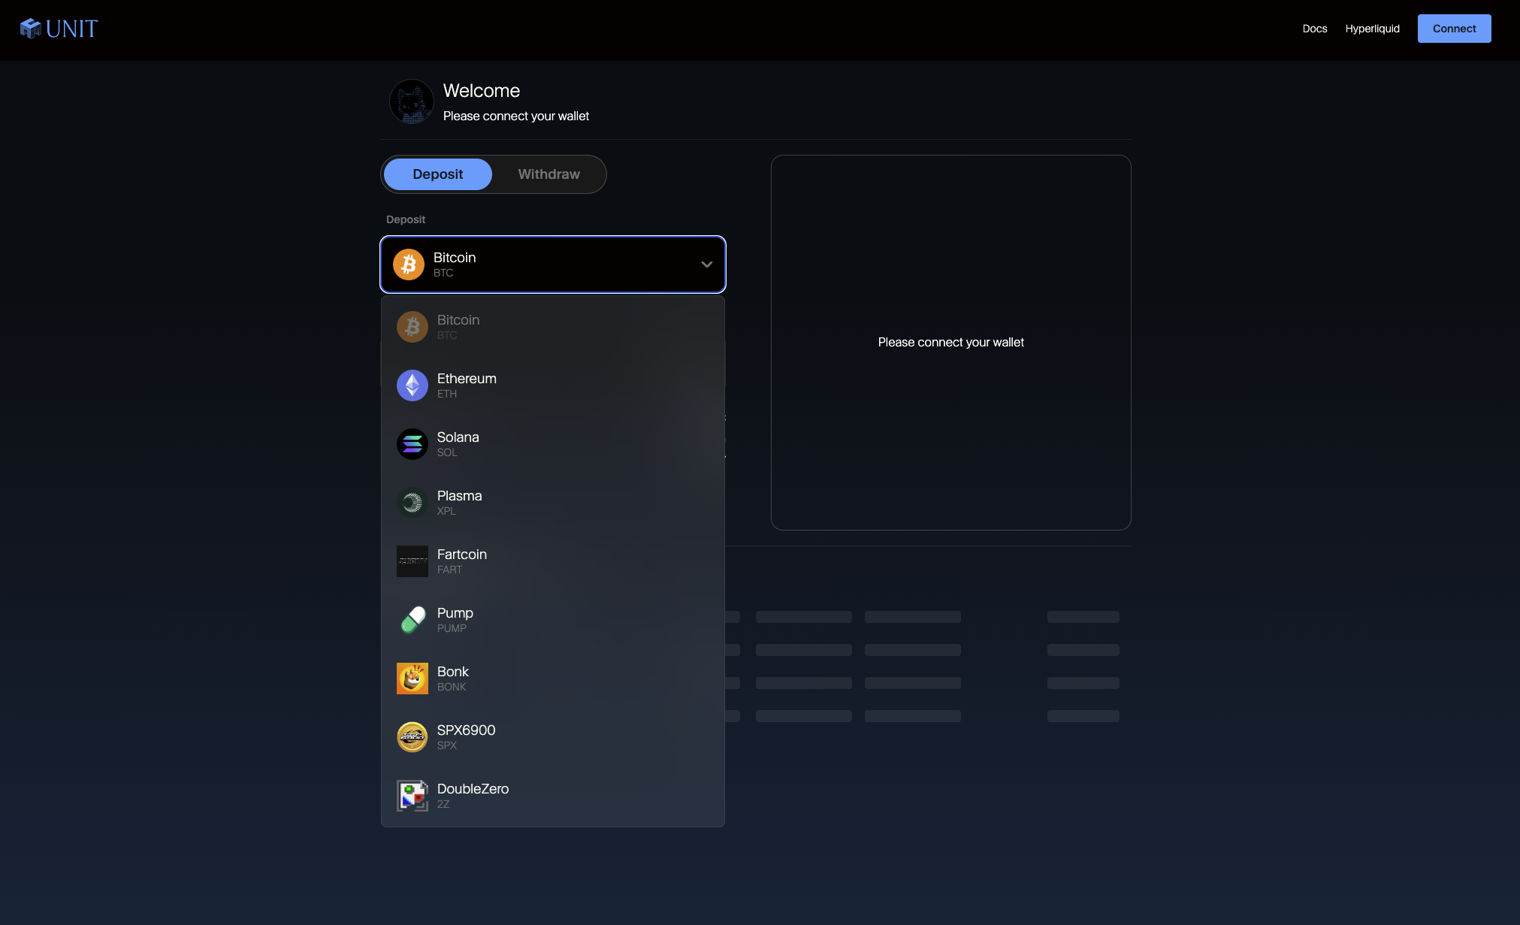Click the SPX6900 coin icon
Viewport: 1520px width, 925px height.
(x=412, y=737)
